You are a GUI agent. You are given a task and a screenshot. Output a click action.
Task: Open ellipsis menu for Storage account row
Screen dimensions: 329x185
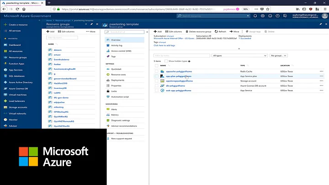click(321, 81)
